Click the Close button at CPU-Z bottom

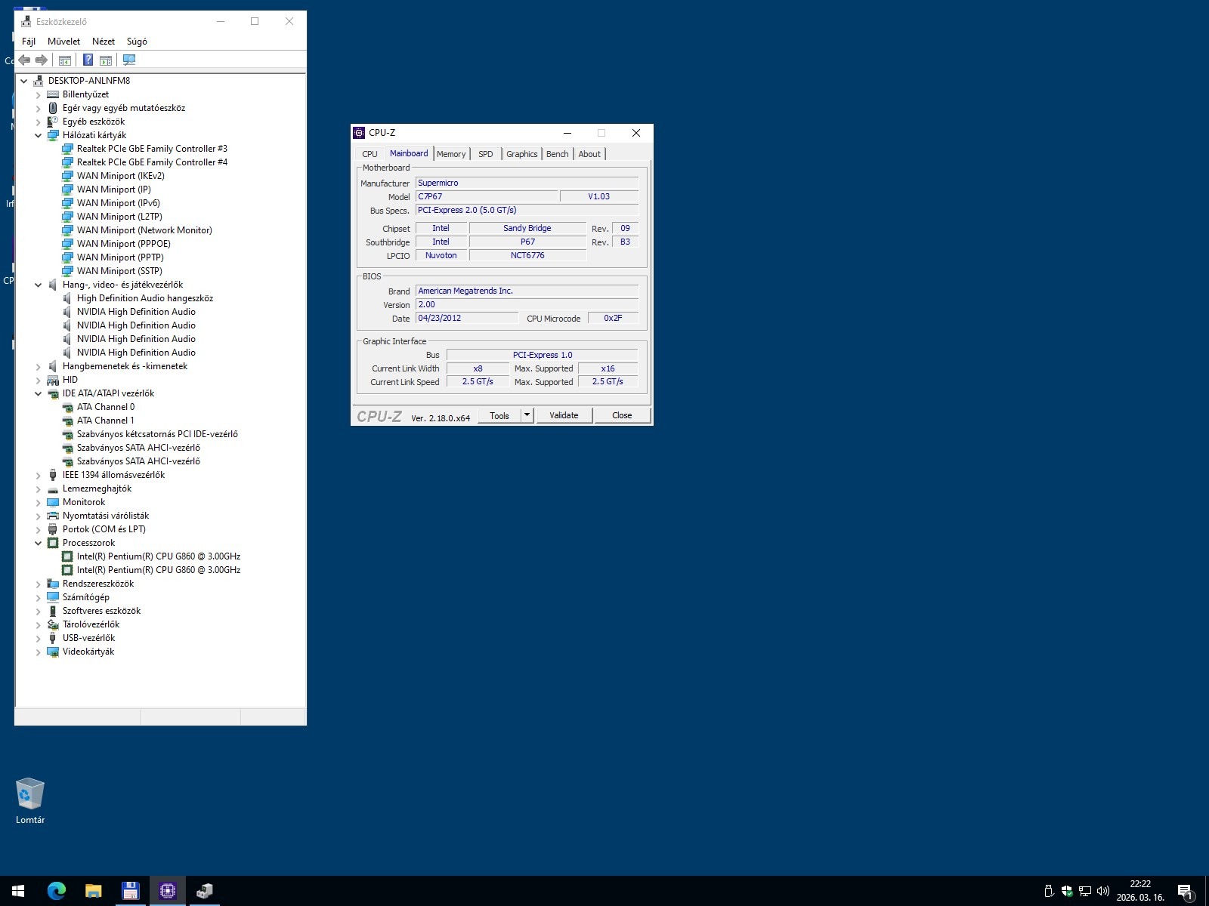pos(622,415)
